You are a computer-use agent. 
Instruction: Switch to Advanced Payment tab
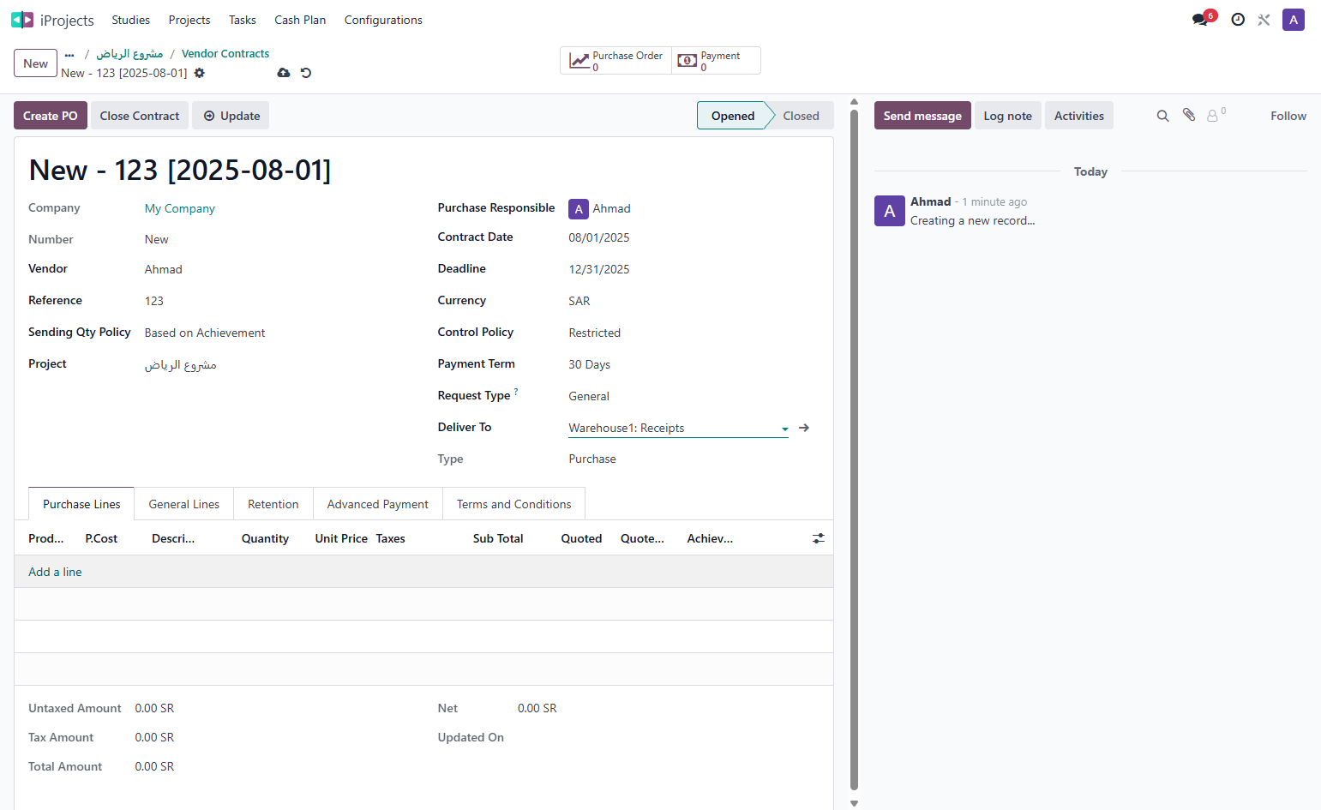pos(378,504)
